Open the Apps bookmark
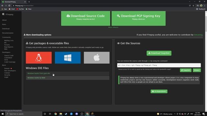Viewport: 207px width, 116px height. (4, 9)
